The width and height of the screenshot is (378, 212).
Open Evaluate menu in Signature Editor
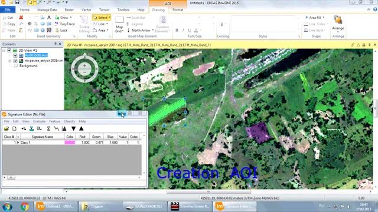(40, 121)
